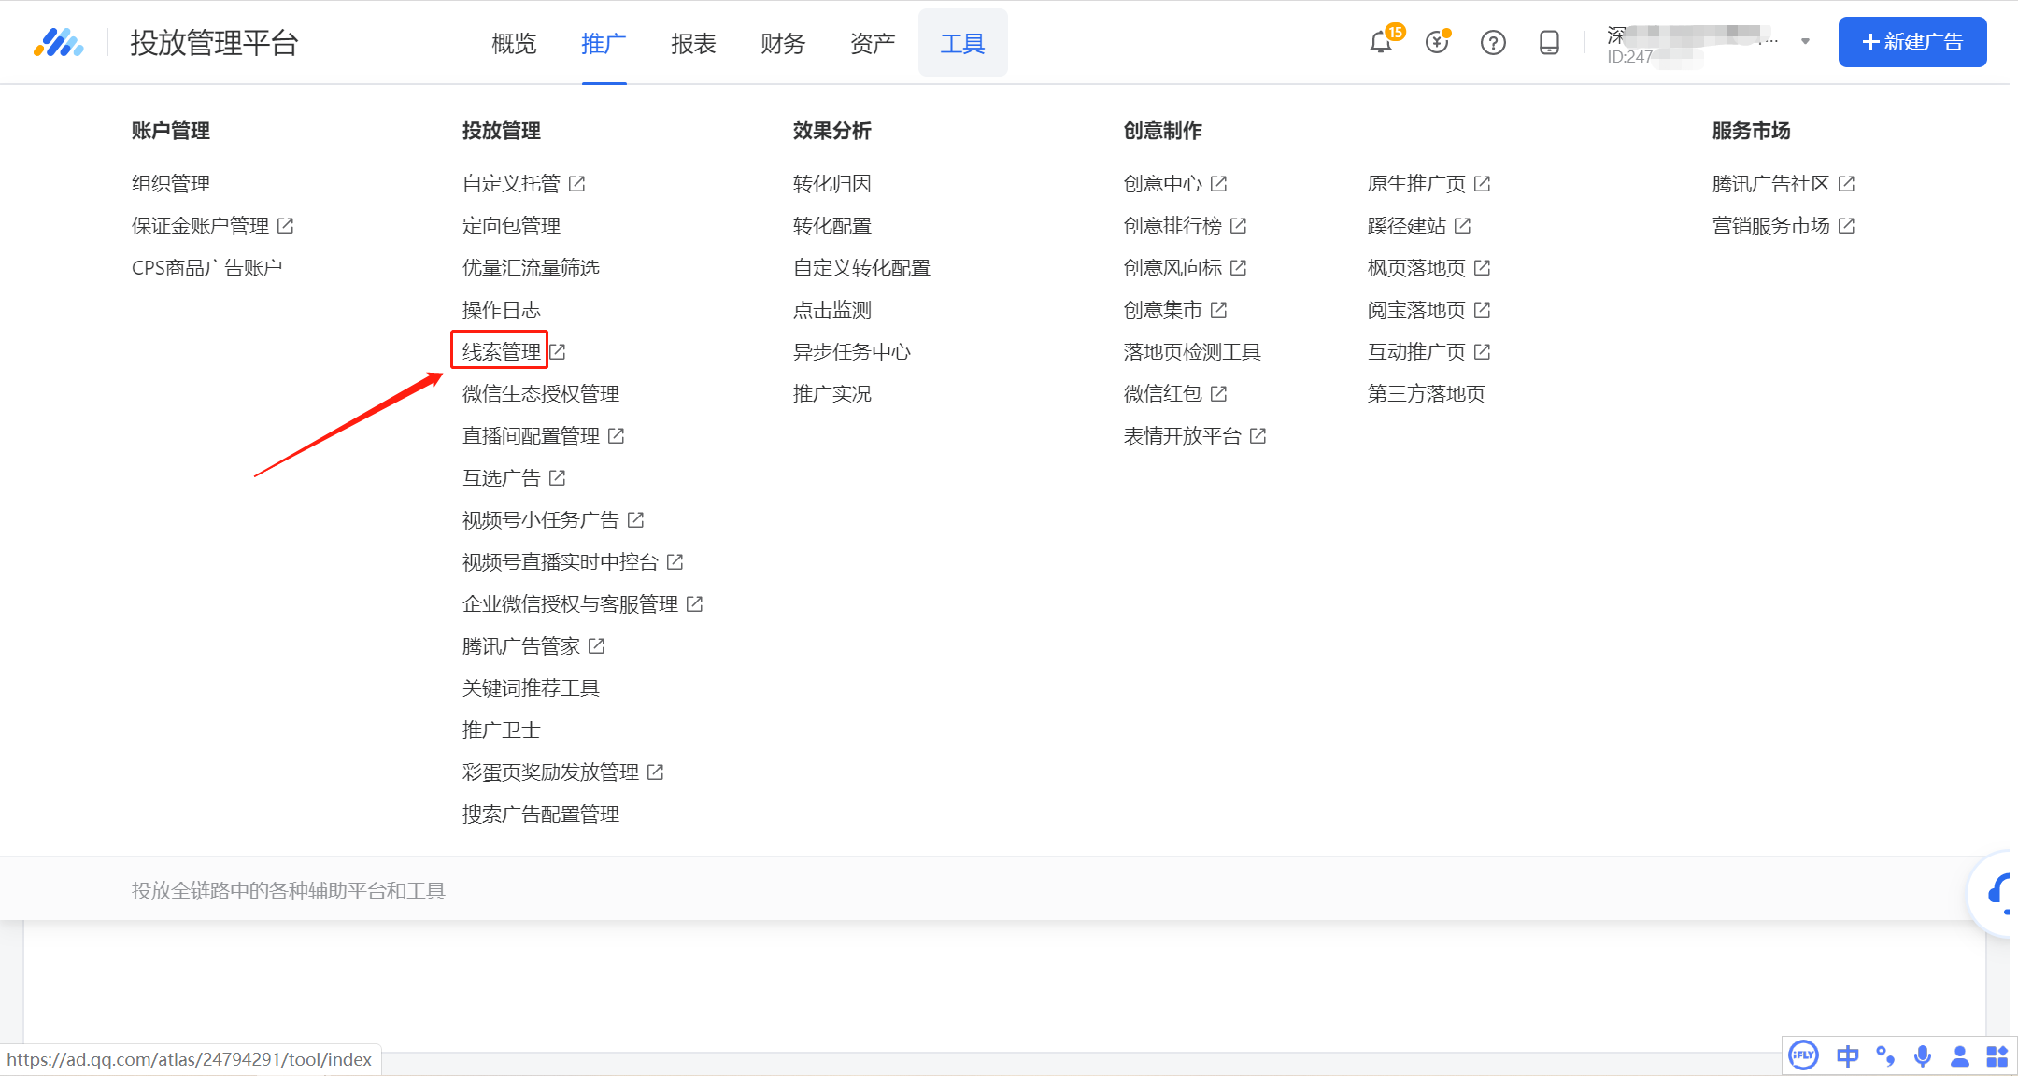Click the yuan recharge icon in header

pyautogui.click(x=1437, y=42)
